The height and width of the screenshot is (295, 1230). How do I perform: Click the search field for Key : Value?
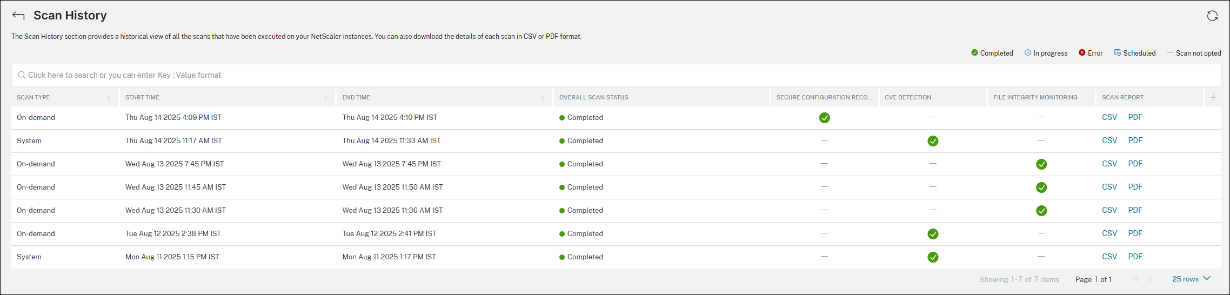(616, 75)
